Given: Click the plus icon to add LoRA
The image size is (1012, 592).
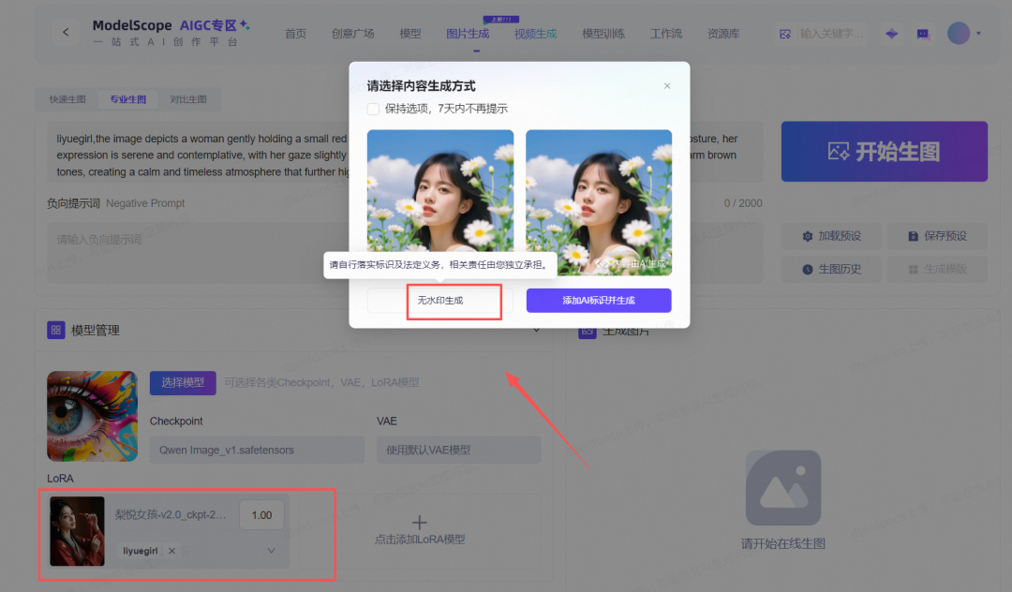Looking at the screenshot, I should pos(420,522).
